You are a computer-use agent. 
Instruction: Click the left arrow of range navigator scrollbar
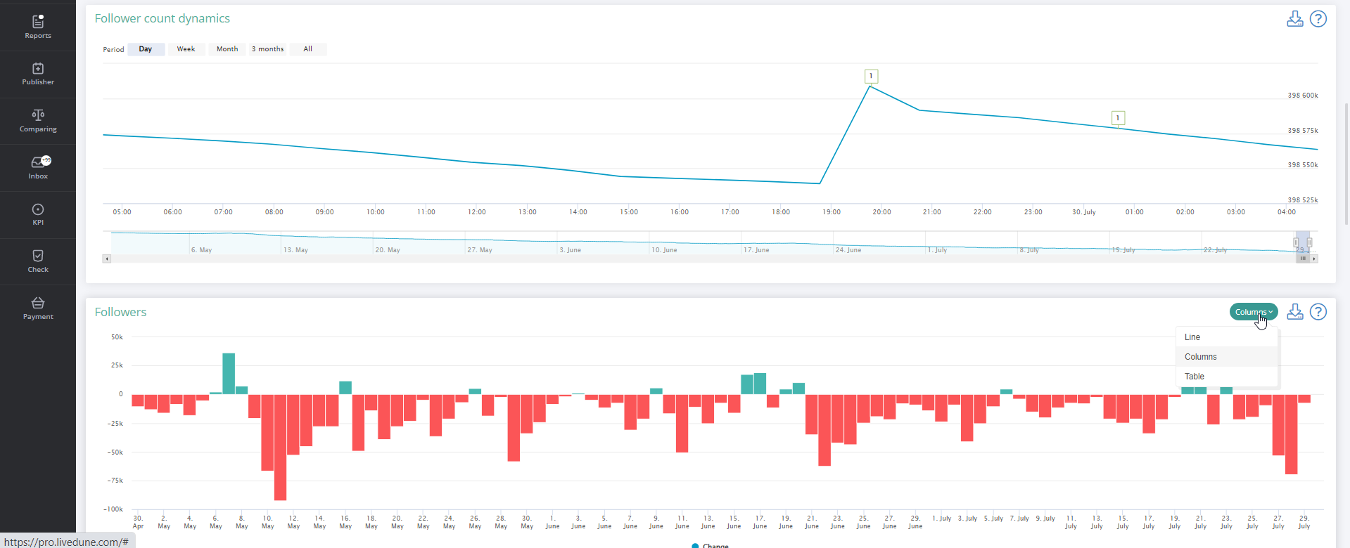click(107, 259)
